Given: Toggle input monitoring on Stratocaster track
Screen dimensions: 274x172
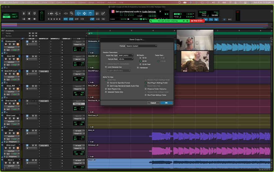Looking at the screenshot, I should 10,44.
